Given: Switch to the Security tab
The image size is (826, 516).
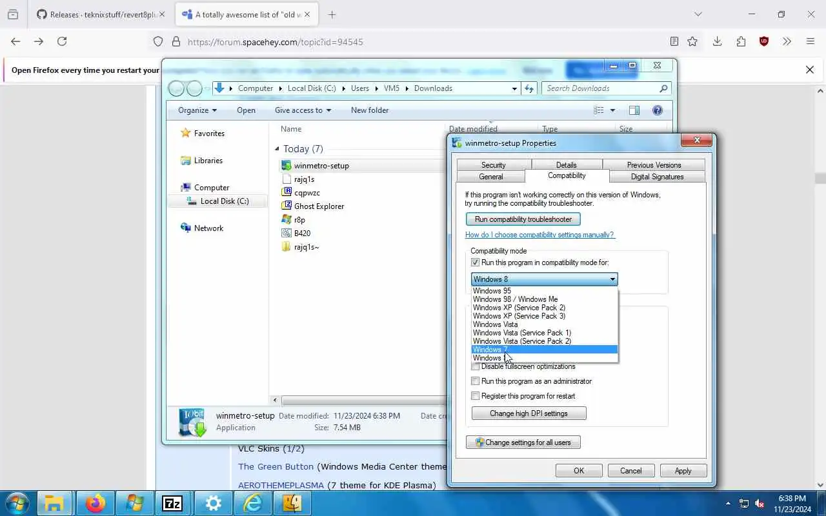Looking at the screenshot, I should [x=493, y=165].
